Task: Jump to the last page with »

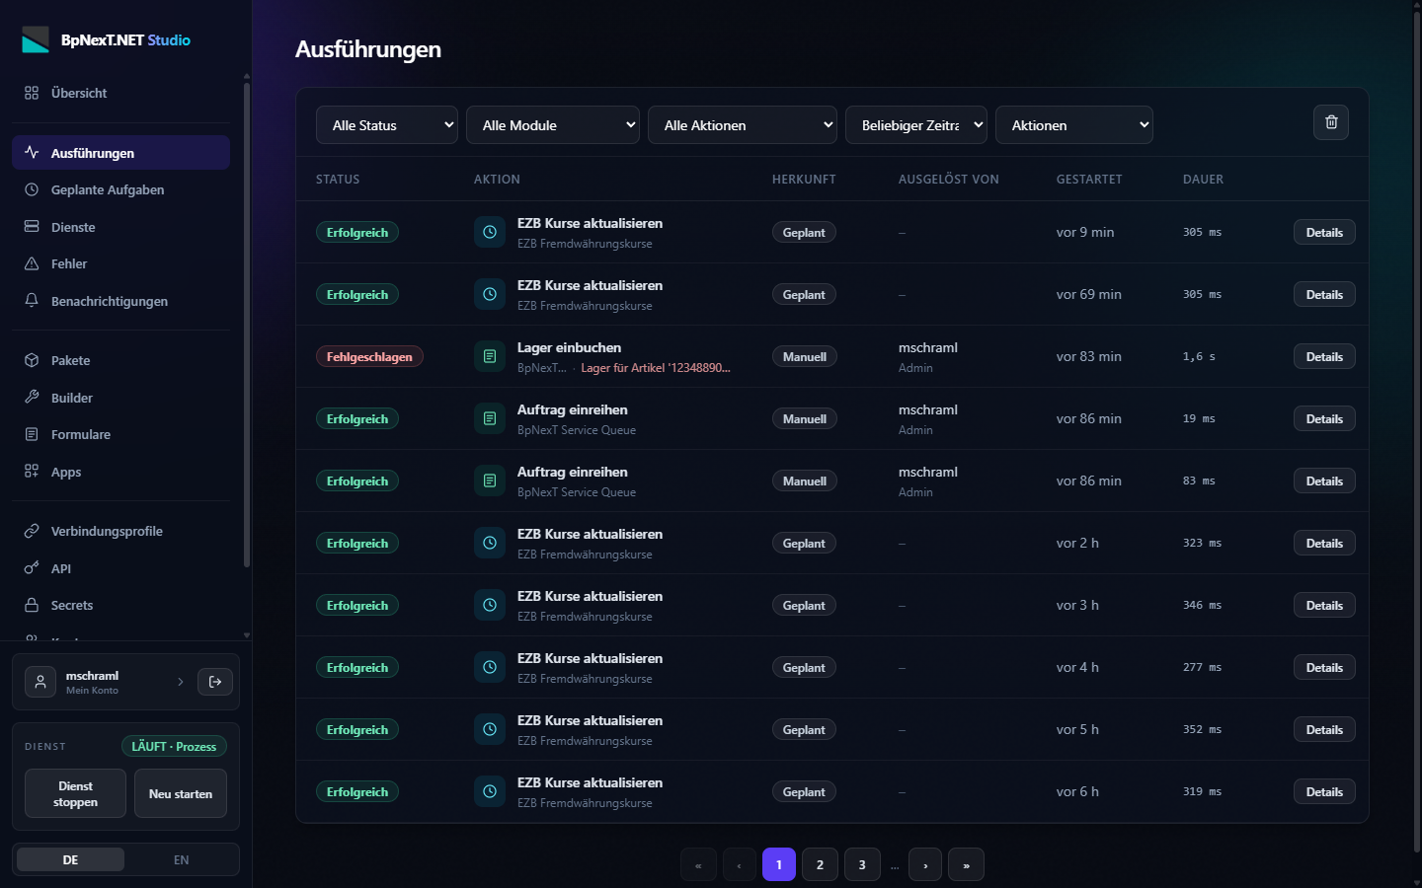Action: pyautogui.click(x=966, y=864)
